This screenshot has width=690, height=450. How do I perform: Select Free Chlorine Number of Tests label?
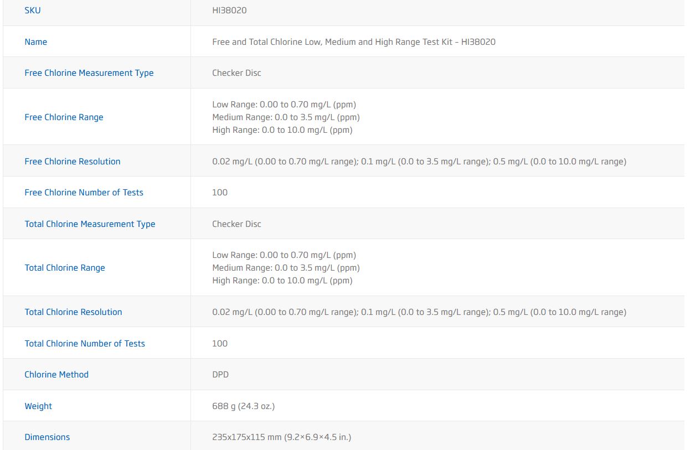click(x=84, y=193)
